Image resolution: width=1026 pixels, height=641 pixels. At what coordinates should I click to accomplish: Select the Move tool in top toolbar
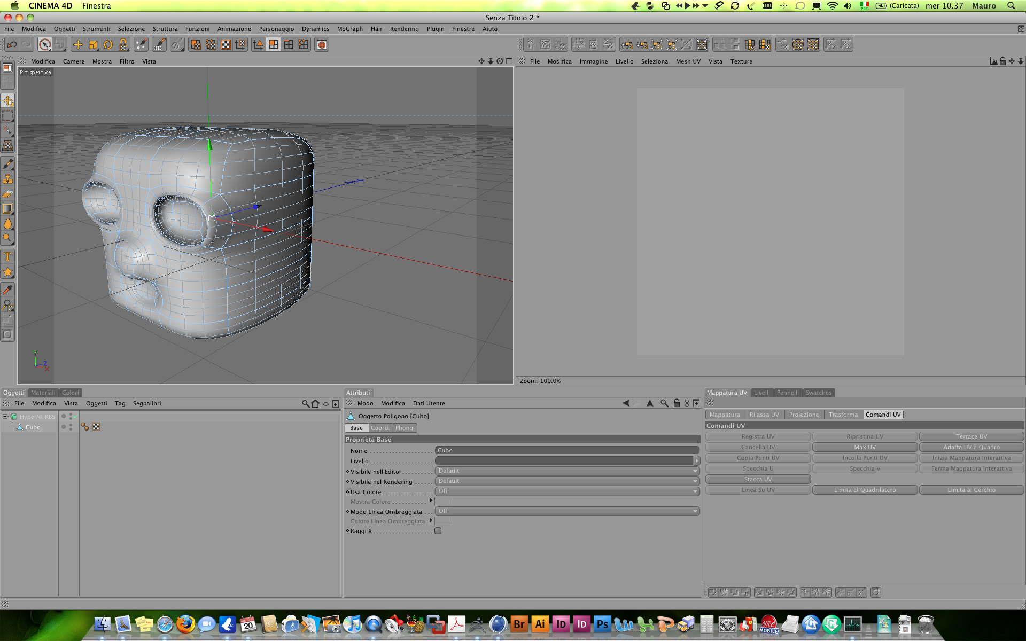coord(78,45)
